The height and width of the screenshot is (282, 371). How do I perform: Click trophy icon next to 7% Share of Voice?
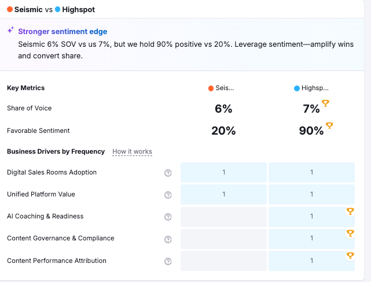tap(325, 103)
